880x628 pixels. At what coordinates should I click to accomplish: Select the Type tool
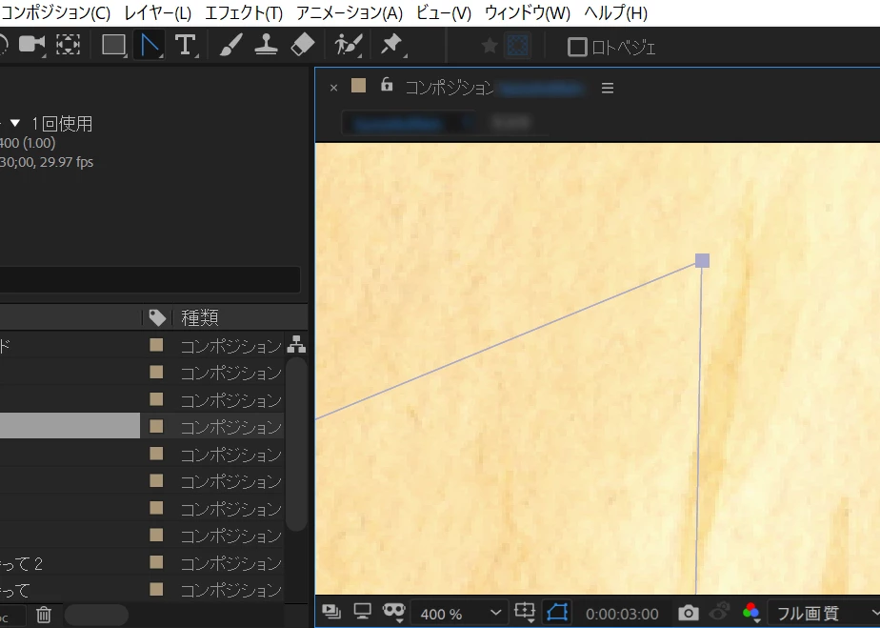pos(185,45)
